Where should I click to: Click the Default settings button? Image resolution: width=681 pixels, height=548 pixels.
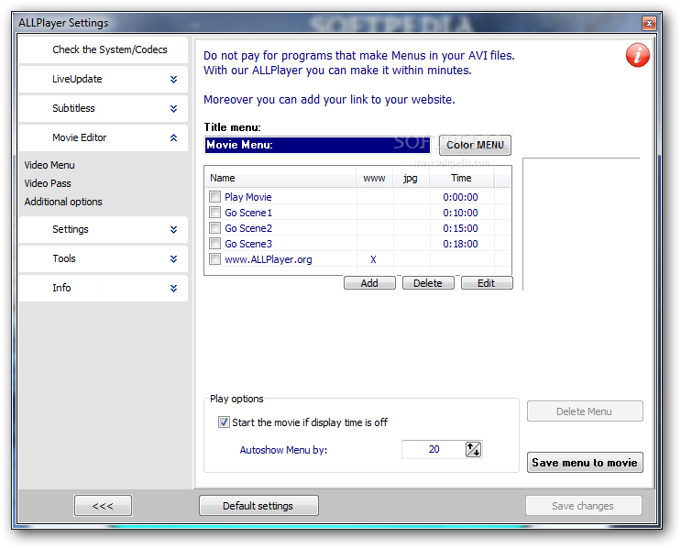pos(258,506)
